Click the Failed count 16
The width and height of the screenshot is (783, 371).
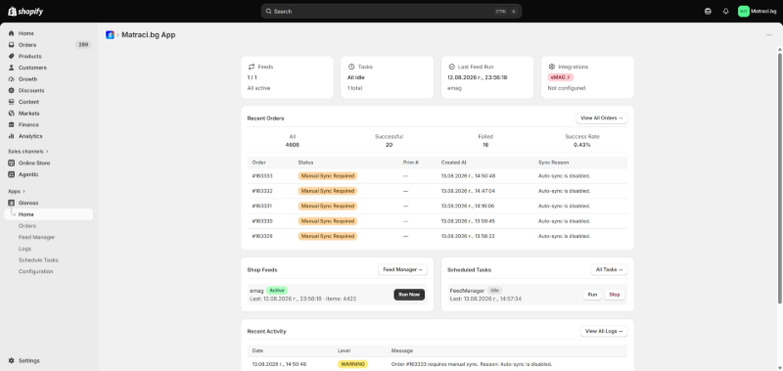485,145
